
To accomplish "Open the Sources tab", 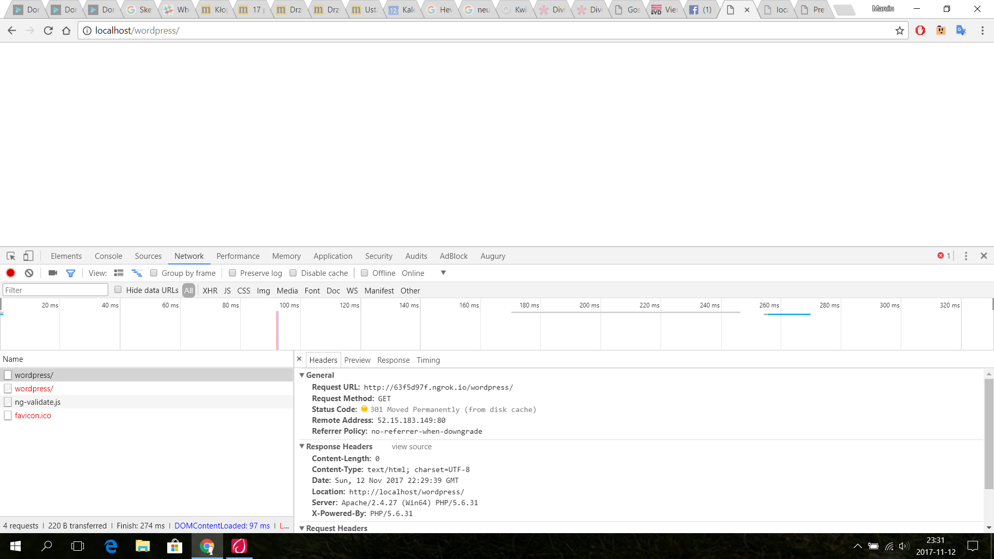I will pyautogui.click(x=148, y=256).
